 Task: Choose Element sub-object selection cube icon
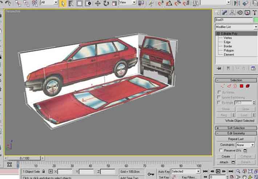coord(247,86)
